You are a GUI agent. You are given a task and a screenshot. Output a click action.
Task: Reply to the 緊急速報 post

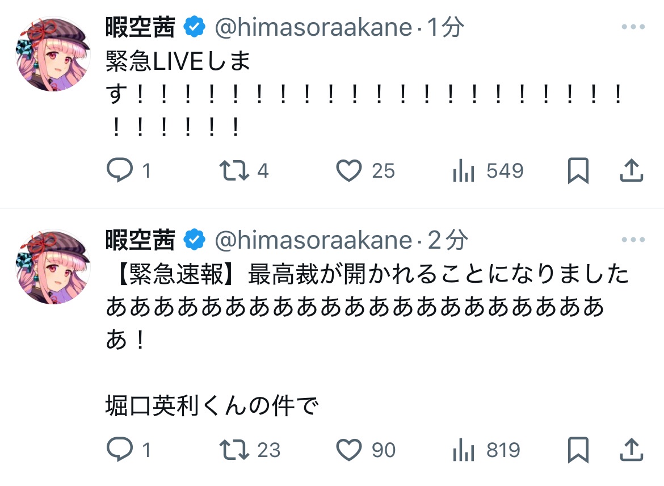(120, 450)
